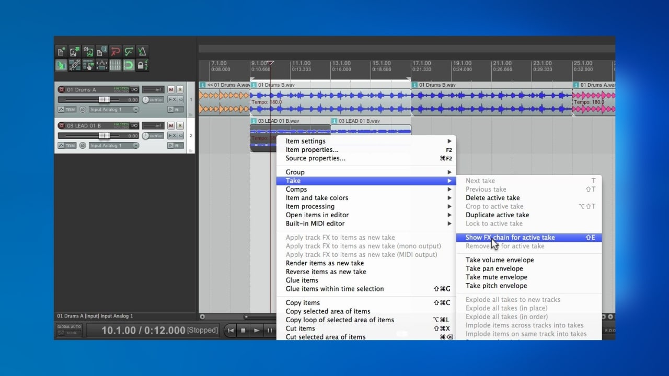Expand the Comps submenu
Image resolution: width=669 pixels, height=376 pixels.
coord(366,189)
